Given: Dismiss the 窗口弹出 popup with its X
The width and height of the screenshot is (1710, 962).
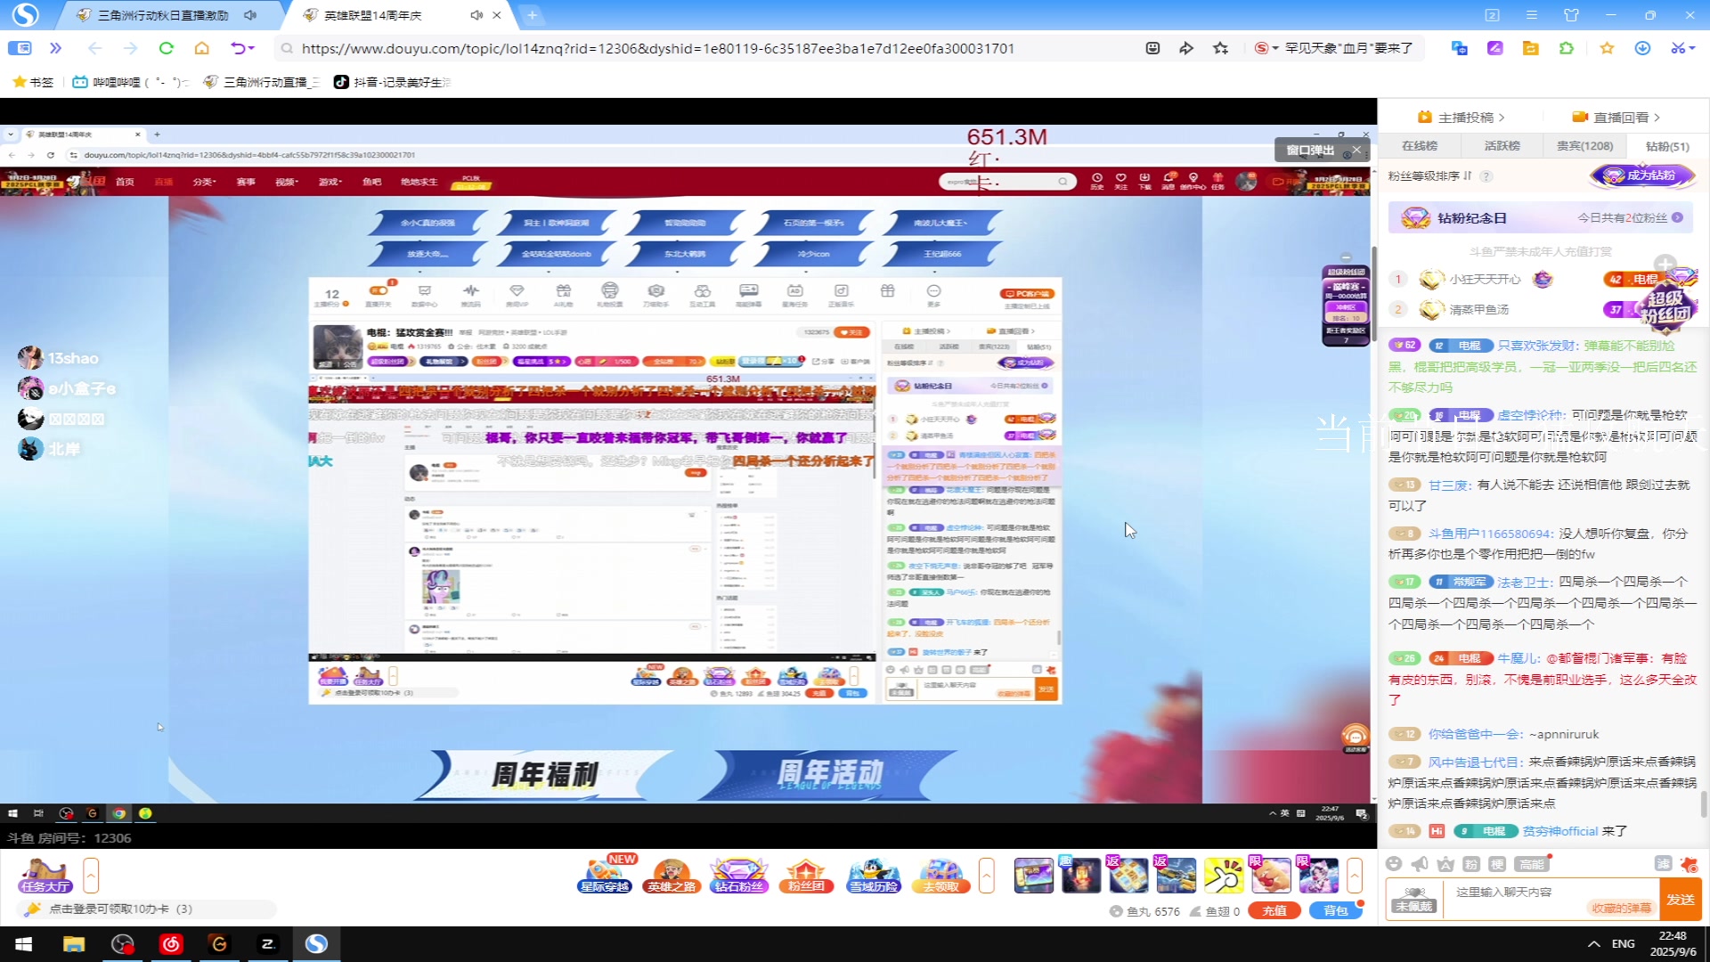Looking at the screenshot, I should 1356,151.
